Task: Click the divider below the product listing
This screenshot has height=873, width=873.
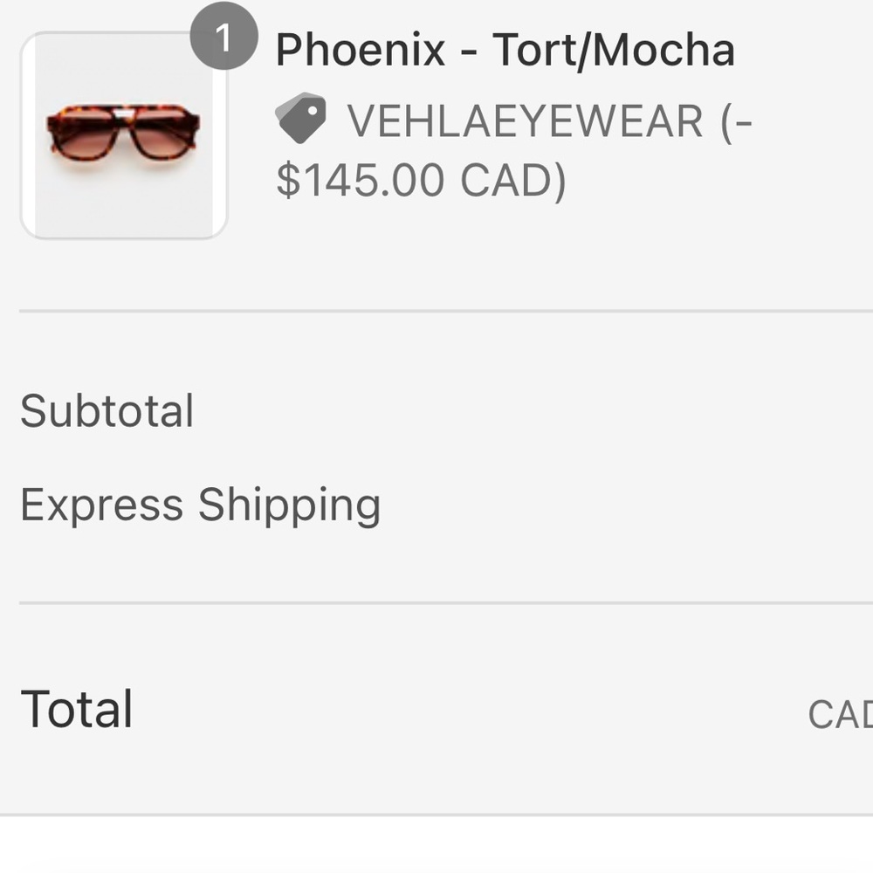Action: 436,307
